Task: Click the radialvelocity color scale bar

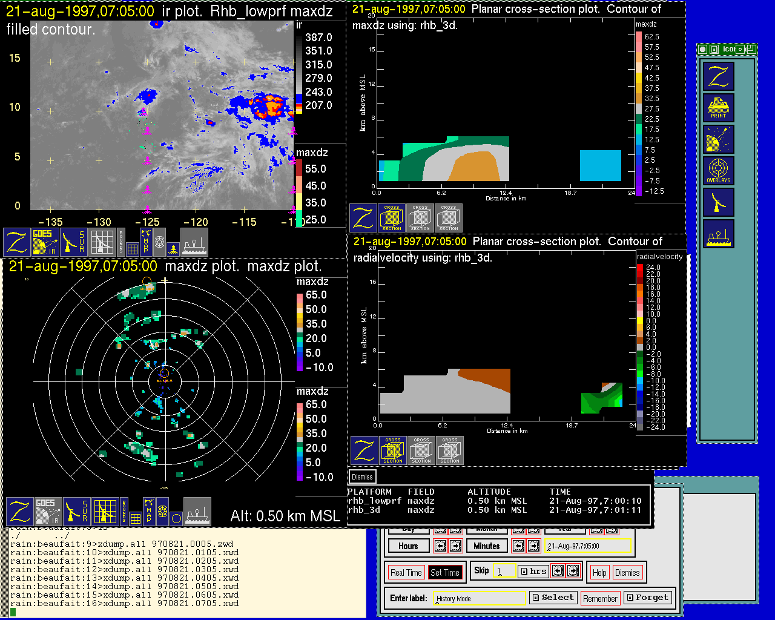Action: coord(640,347)
